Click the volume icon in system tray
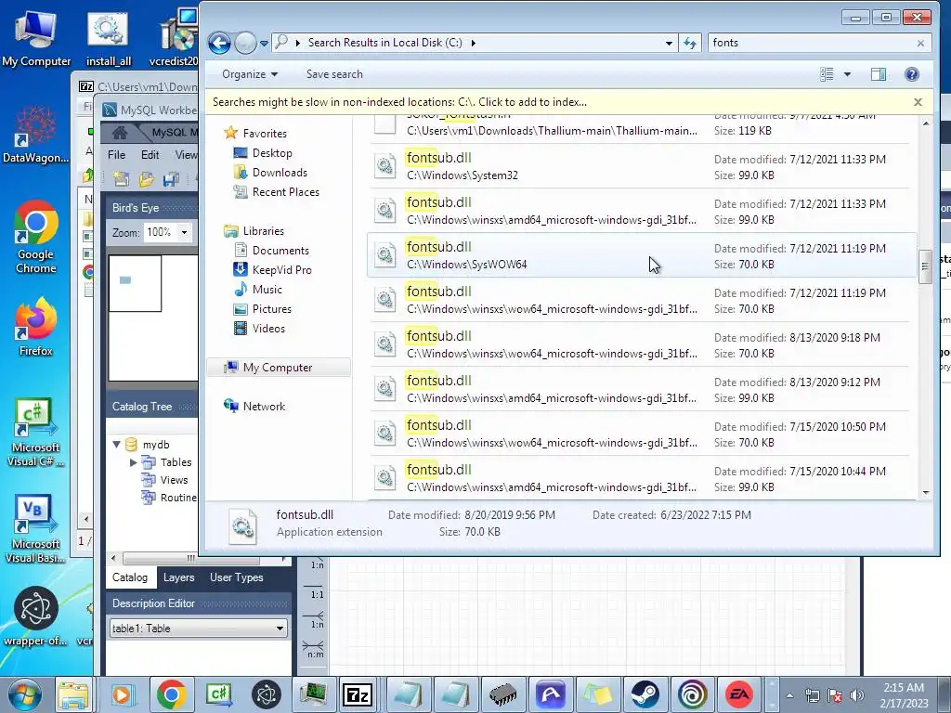Image resolution: width=951 pixels, height=713 pixels. (857, 694)
